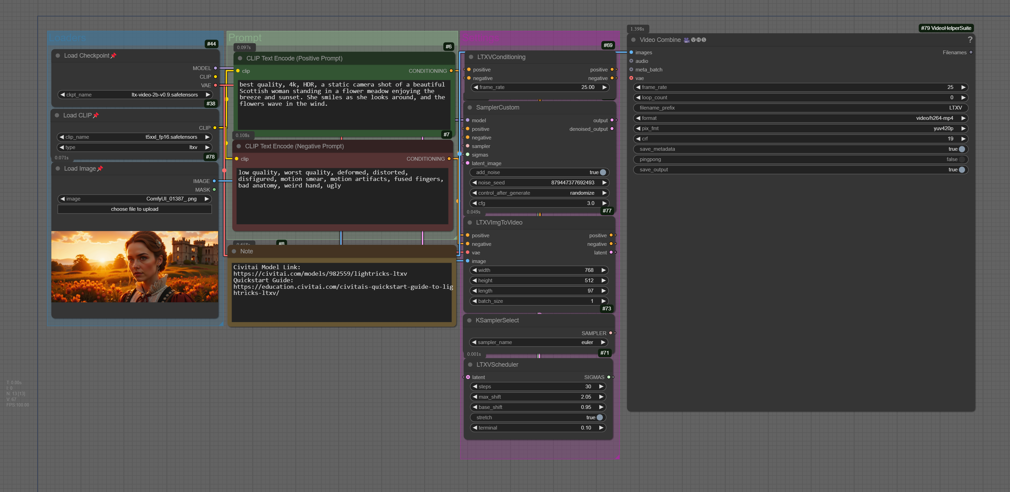Click the pin icon on Load Image node
The image size is (1010, 492).
[100, 169]
